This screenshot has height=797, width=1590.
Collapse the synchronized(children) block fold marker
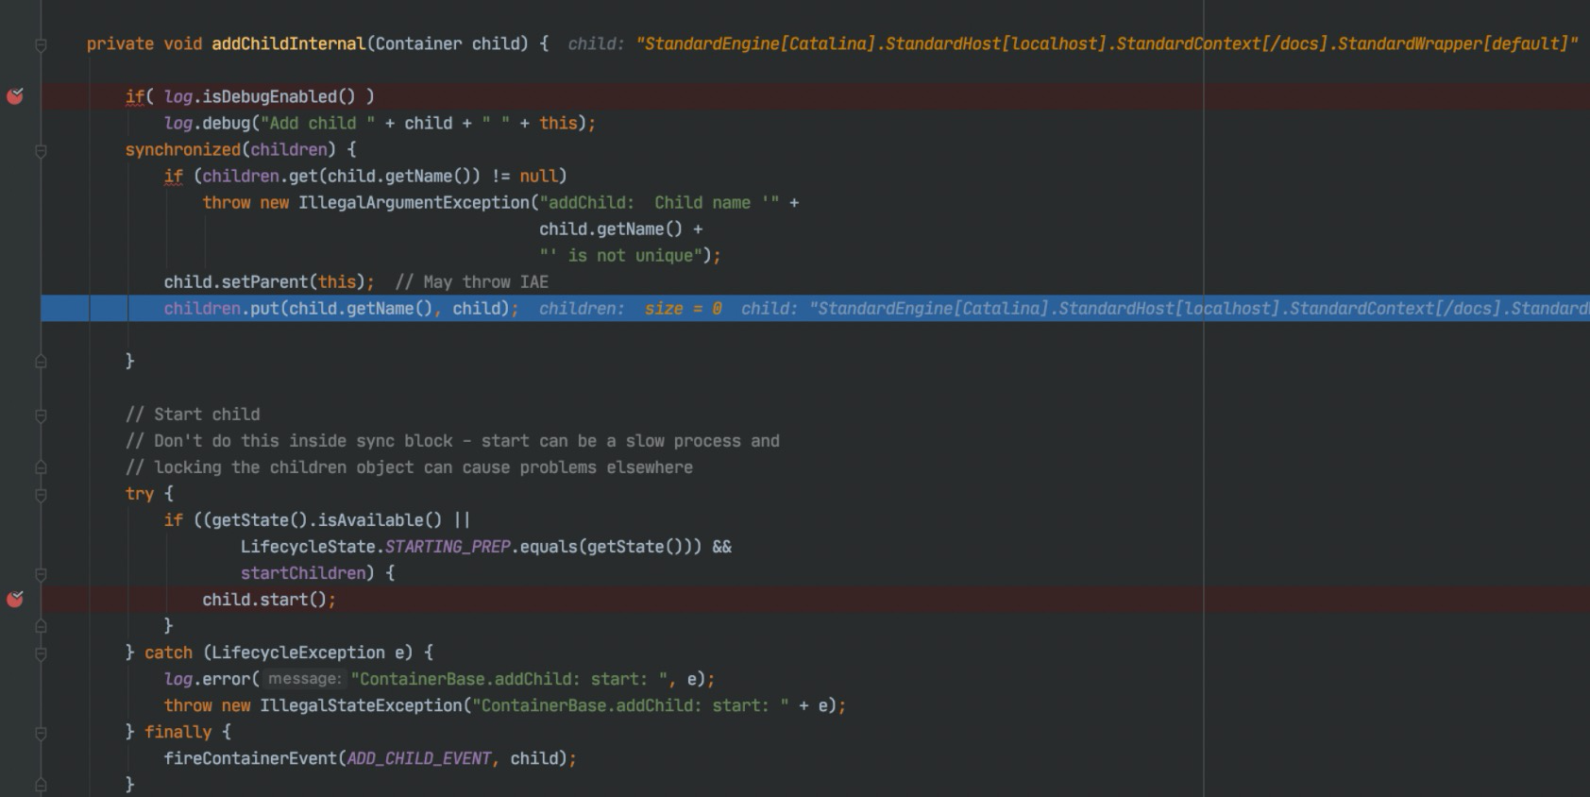pyautogui.click(x=41, y=150)
